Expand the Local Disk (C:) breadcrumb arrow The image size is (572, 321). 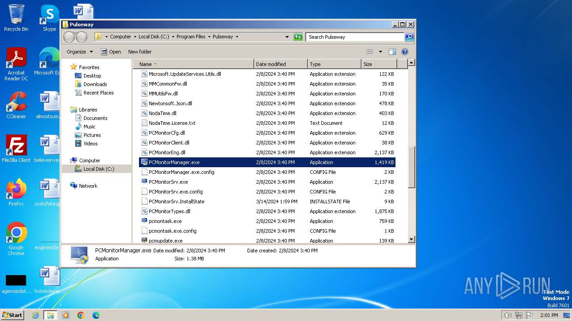(173, 37)
